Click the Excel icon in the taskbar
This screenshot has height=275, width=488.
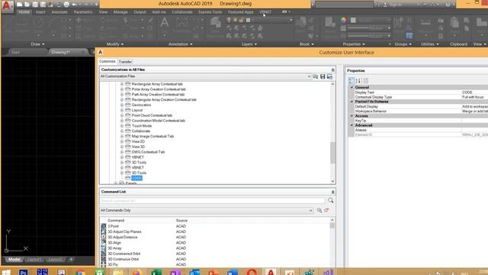(x=156, y=272)
